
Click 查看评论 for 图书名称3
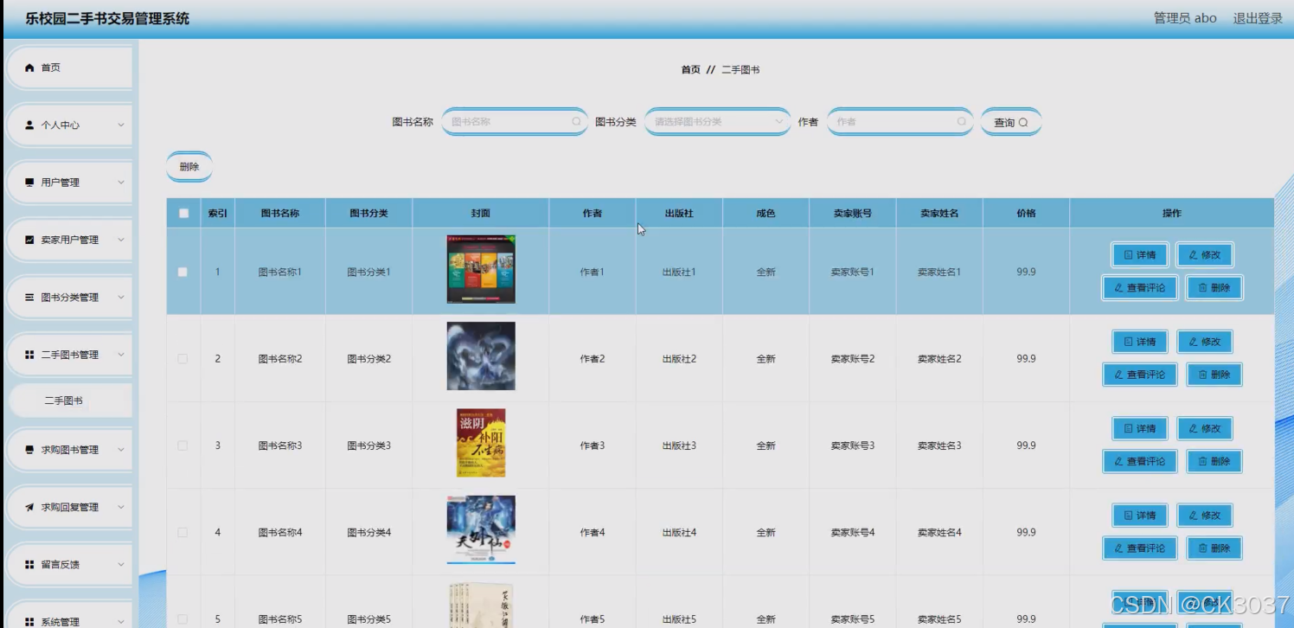(1140, 461)
